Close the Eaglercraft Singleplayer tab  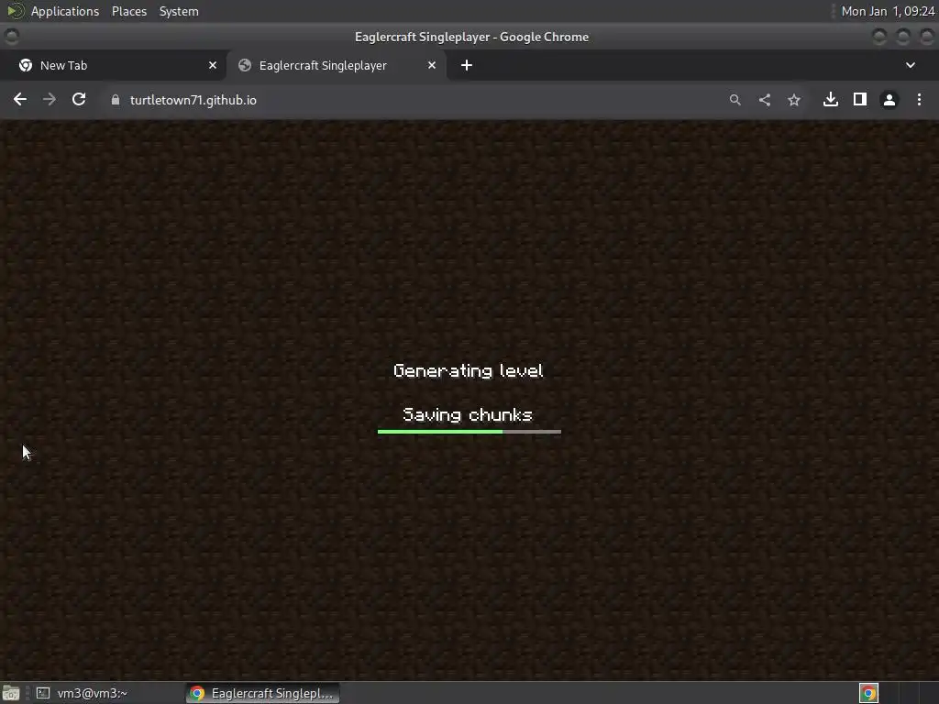pos(432,65)
